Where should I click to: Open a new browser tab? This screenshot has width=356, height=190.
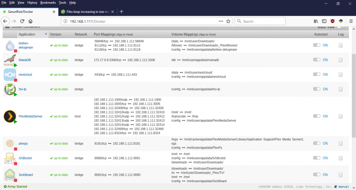click(121, 12)
